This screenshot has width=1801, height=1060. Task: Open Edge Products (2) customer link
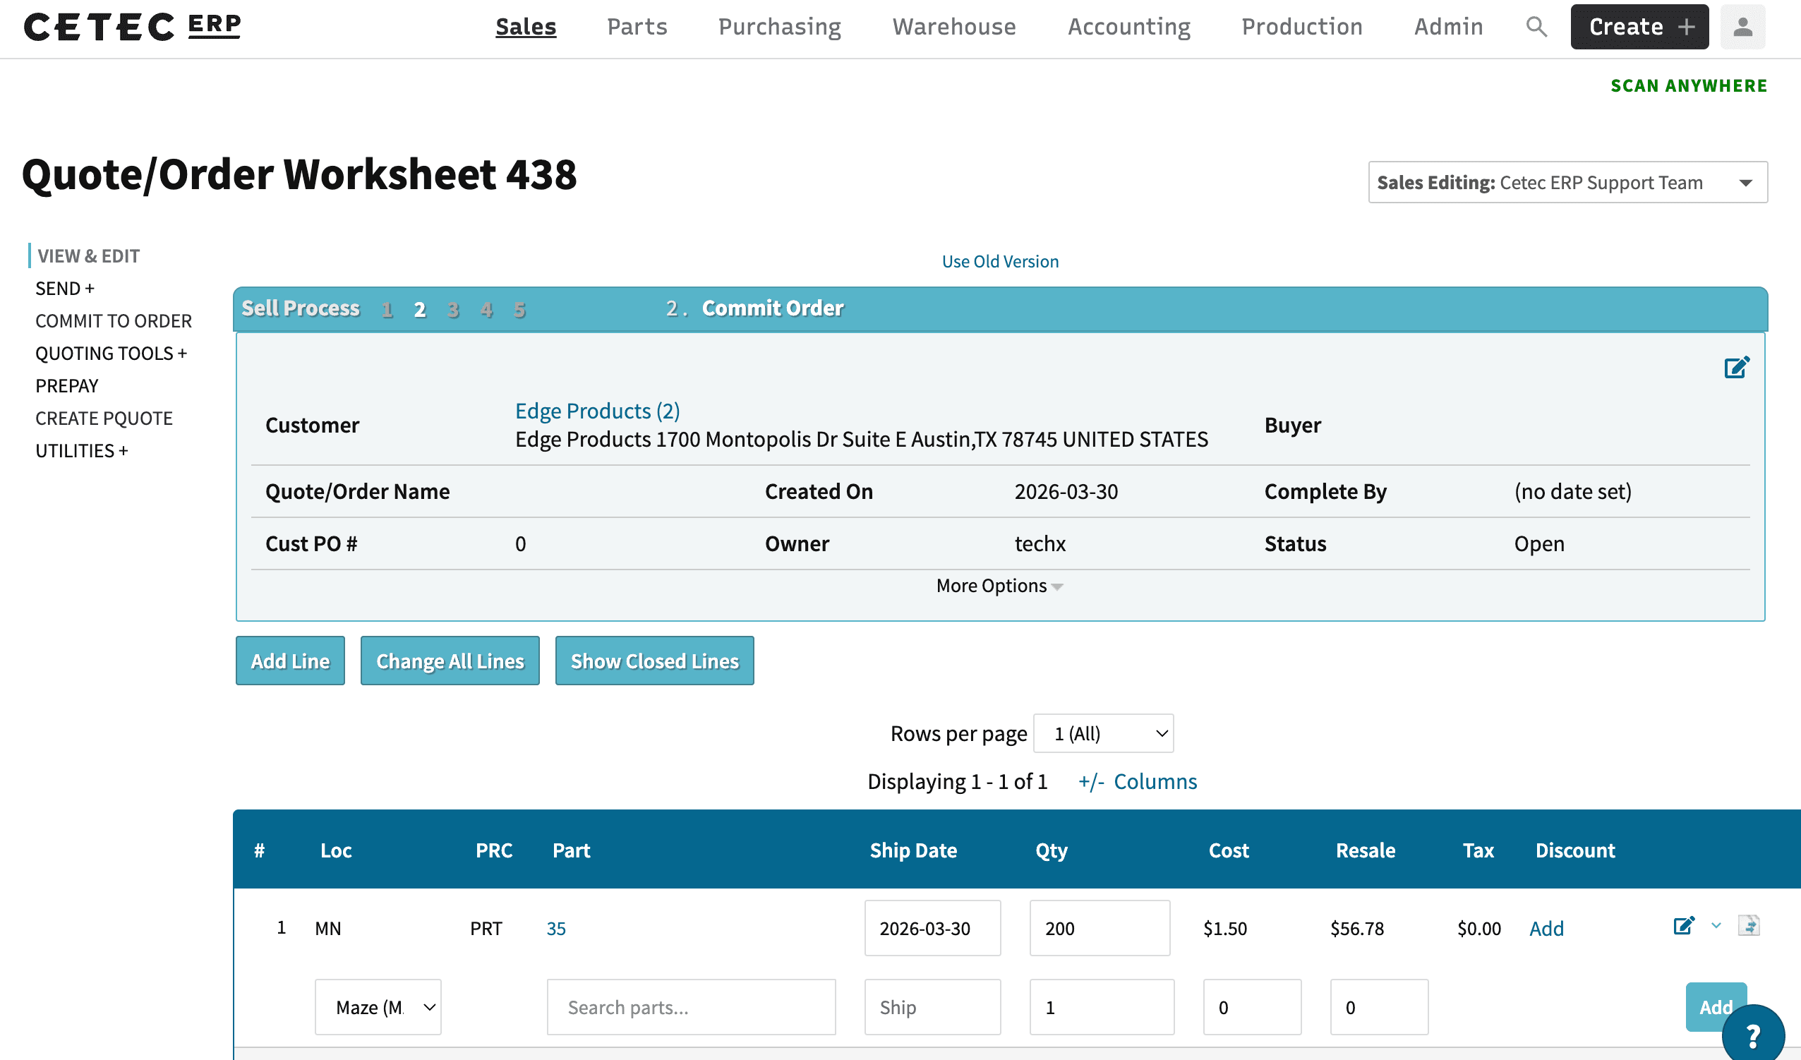pos(597,411)
